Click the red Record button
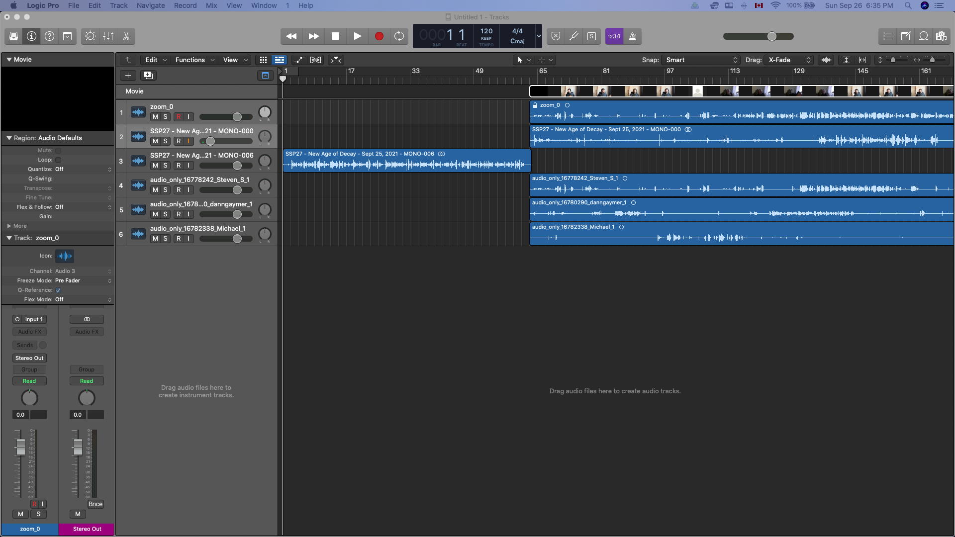This screenshot has height=537, width=955. [379, 36]
